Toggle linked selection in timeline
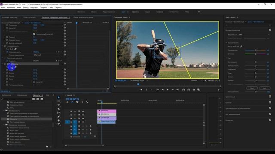This screenshot has height=154, width=275. click(77, 102)
